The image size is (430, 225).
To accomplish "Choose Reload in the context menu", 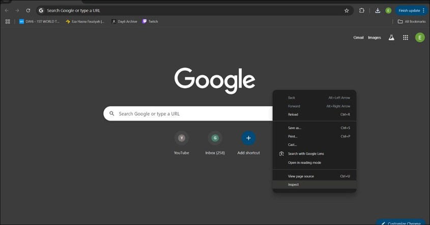I will 314,115.
